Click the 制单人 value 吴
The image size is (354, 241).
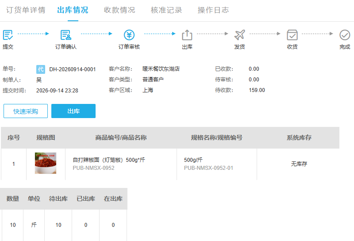point(39,80)
